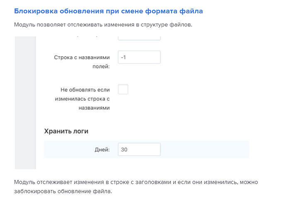
Task: Click the "Строка с названиями полей" field showing -1
Action: point(139,57)
